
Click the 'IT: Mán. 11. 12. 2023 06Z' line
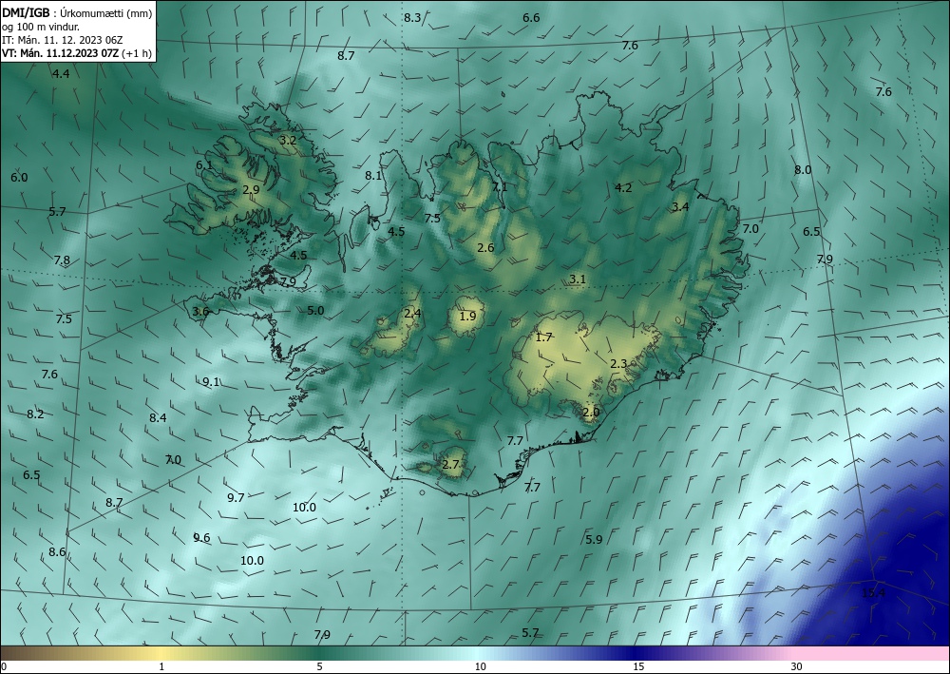pos(63,40)
